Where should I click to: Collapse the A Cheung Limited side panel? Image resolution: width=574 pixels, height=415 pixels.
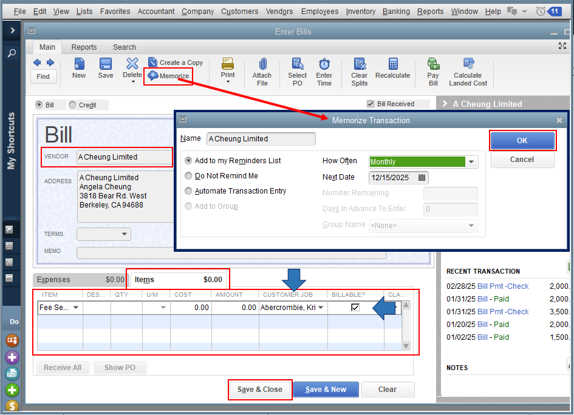point(445,104)
